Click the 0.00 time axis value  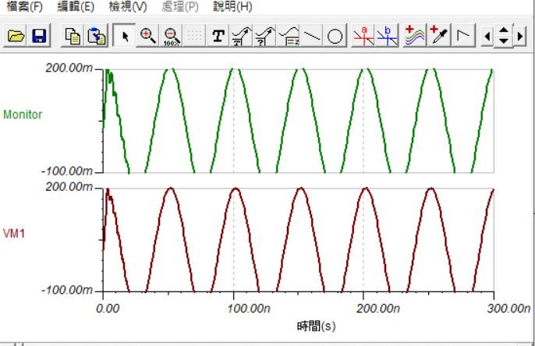click(x=108, y=309)
